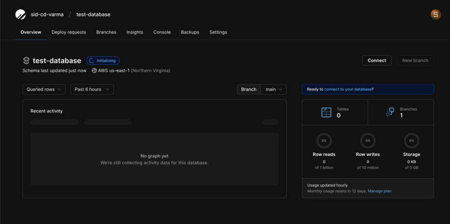450x224 pixels.
Task: Open the Queried rows dropdown
Action: click(44, 89)
